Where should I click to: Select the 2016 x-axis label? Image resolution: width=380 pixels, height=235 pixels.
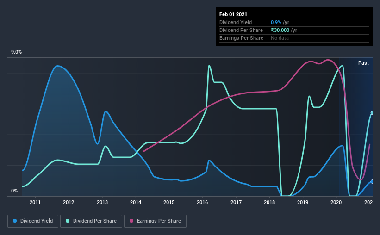coord(202,202)
